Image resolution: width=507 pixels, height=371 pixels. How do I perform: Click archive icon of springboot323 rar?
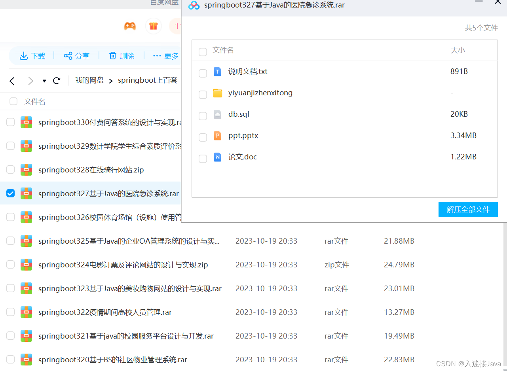[x=27, y=288]
